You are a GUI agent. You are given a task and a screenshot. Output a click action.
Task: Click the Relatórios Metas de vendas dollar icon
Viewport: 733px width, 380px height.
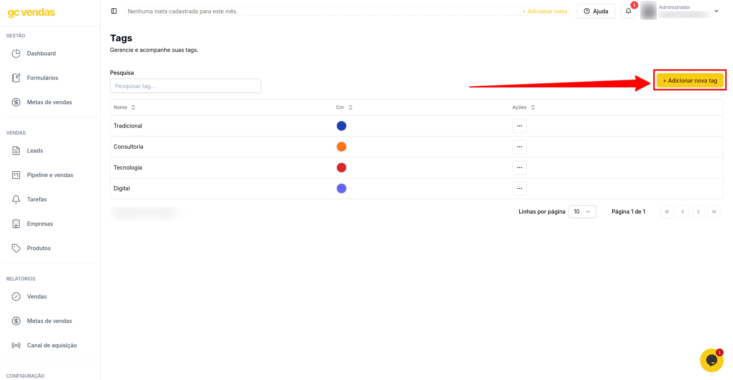[x=16, y=321]
